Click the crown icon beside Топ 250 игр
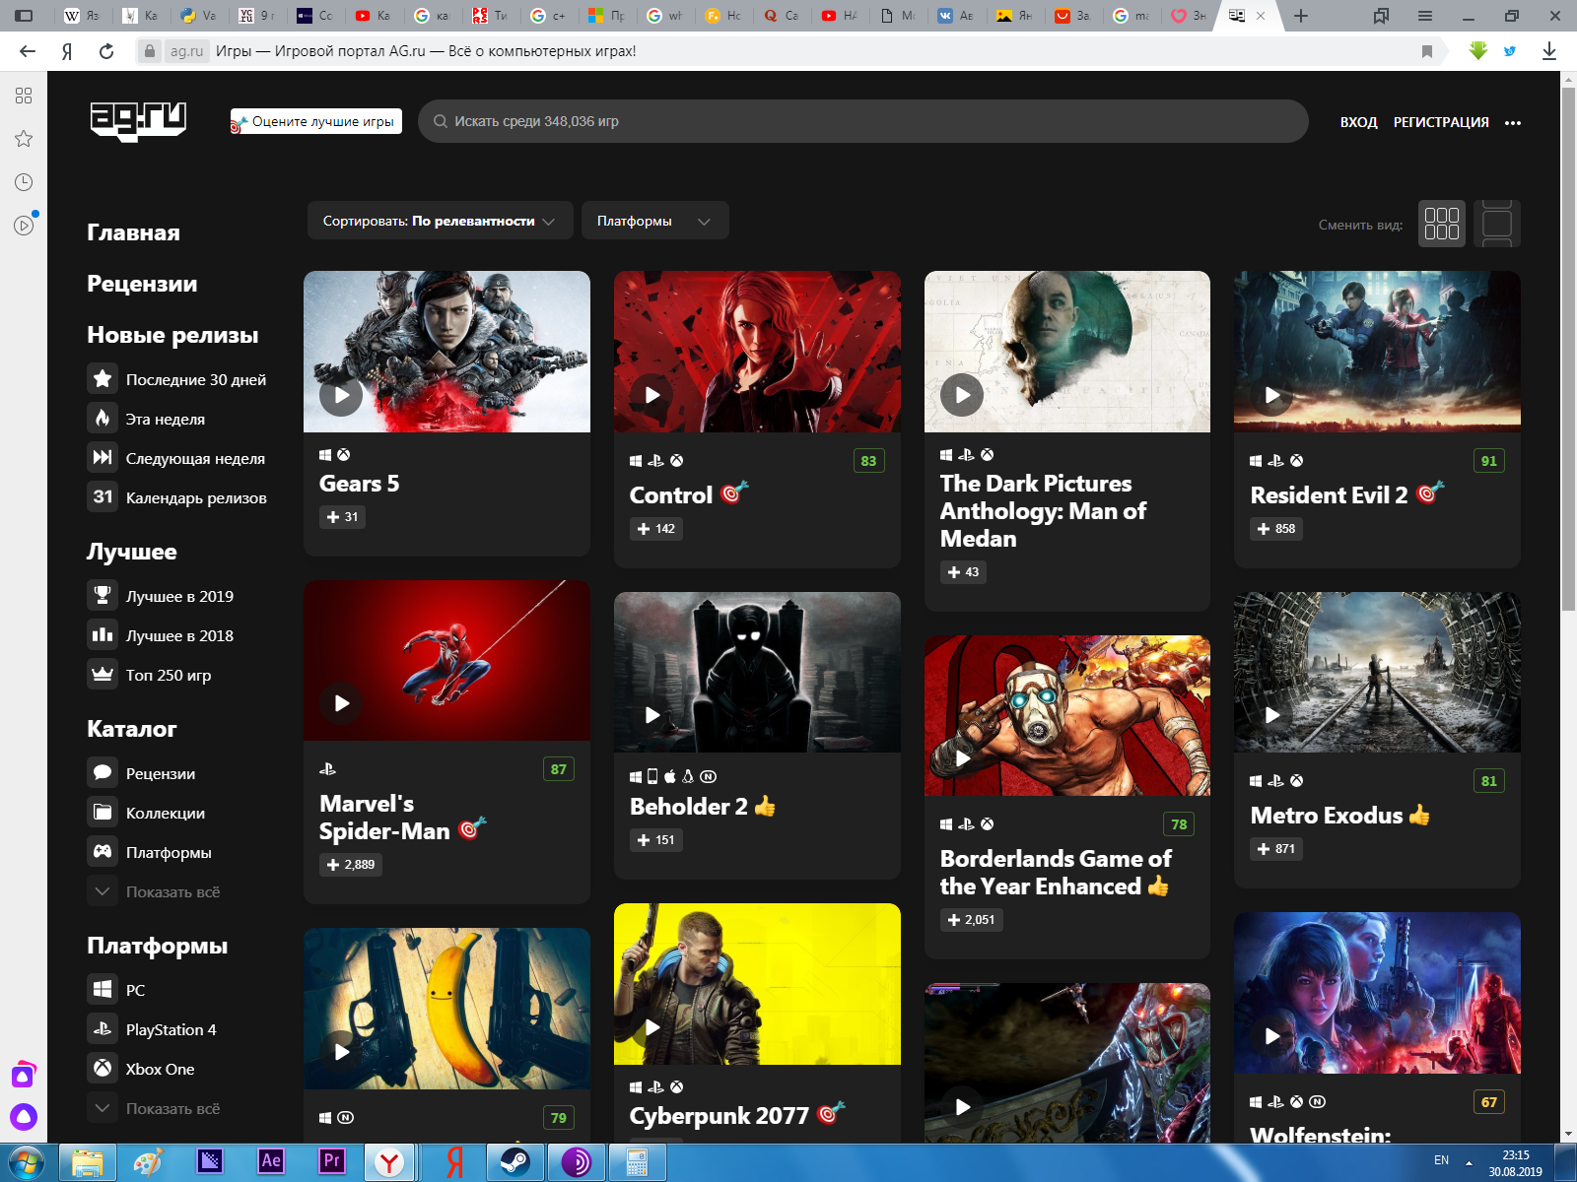Image resolution: width=1577 pixels, height=1182 pixels. click(103, 674)
